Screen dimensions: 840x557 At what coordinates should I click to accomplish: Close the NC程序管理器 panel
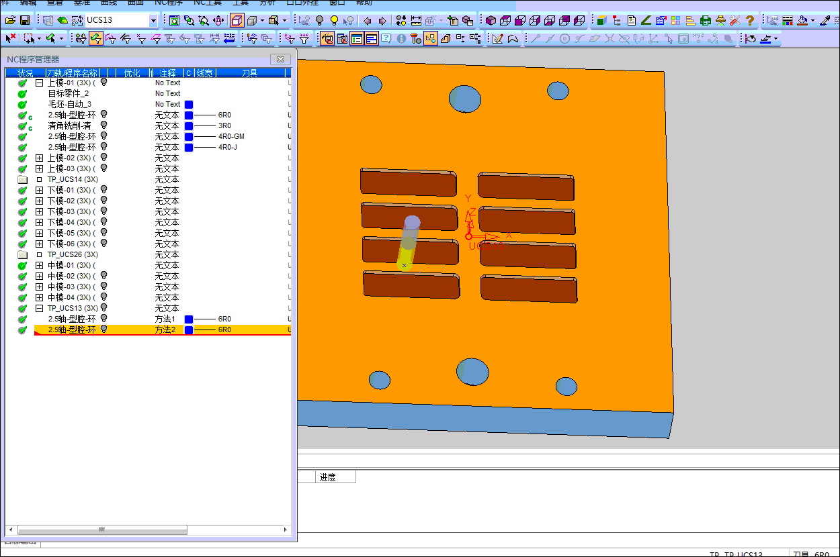point(280,59)
